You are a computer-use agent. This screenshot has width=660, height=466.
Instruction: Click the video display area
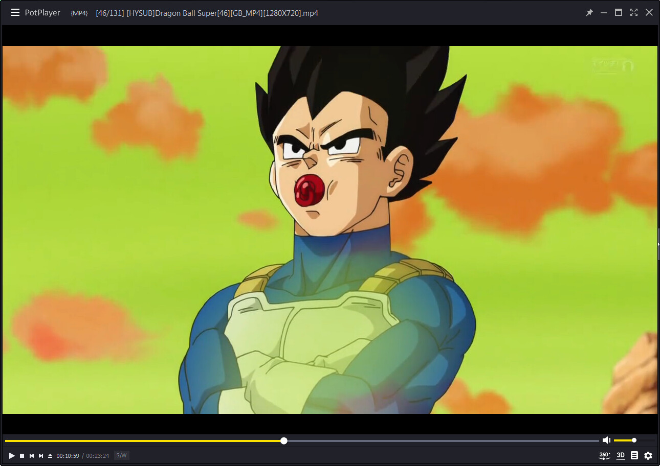click(330, 230)
